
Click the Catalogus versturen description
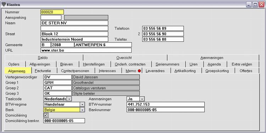coord(106,88)
